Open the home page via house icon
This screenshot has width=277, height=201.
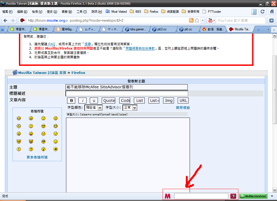point(272,12)
